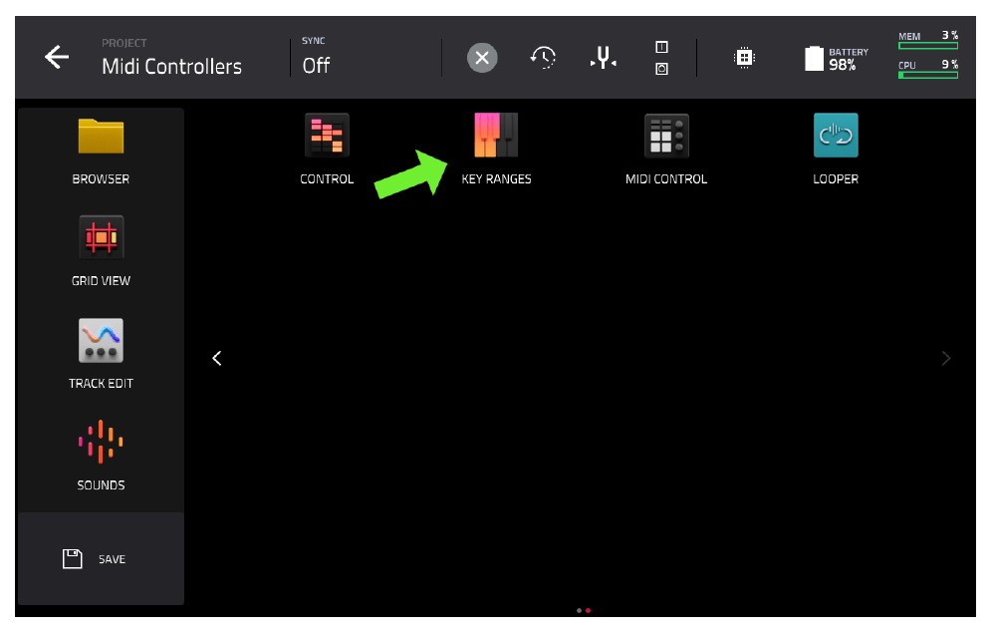Open the Sounds mode
Image resolution: width=992 pixels, height=634 pixels.
[101, 442]
